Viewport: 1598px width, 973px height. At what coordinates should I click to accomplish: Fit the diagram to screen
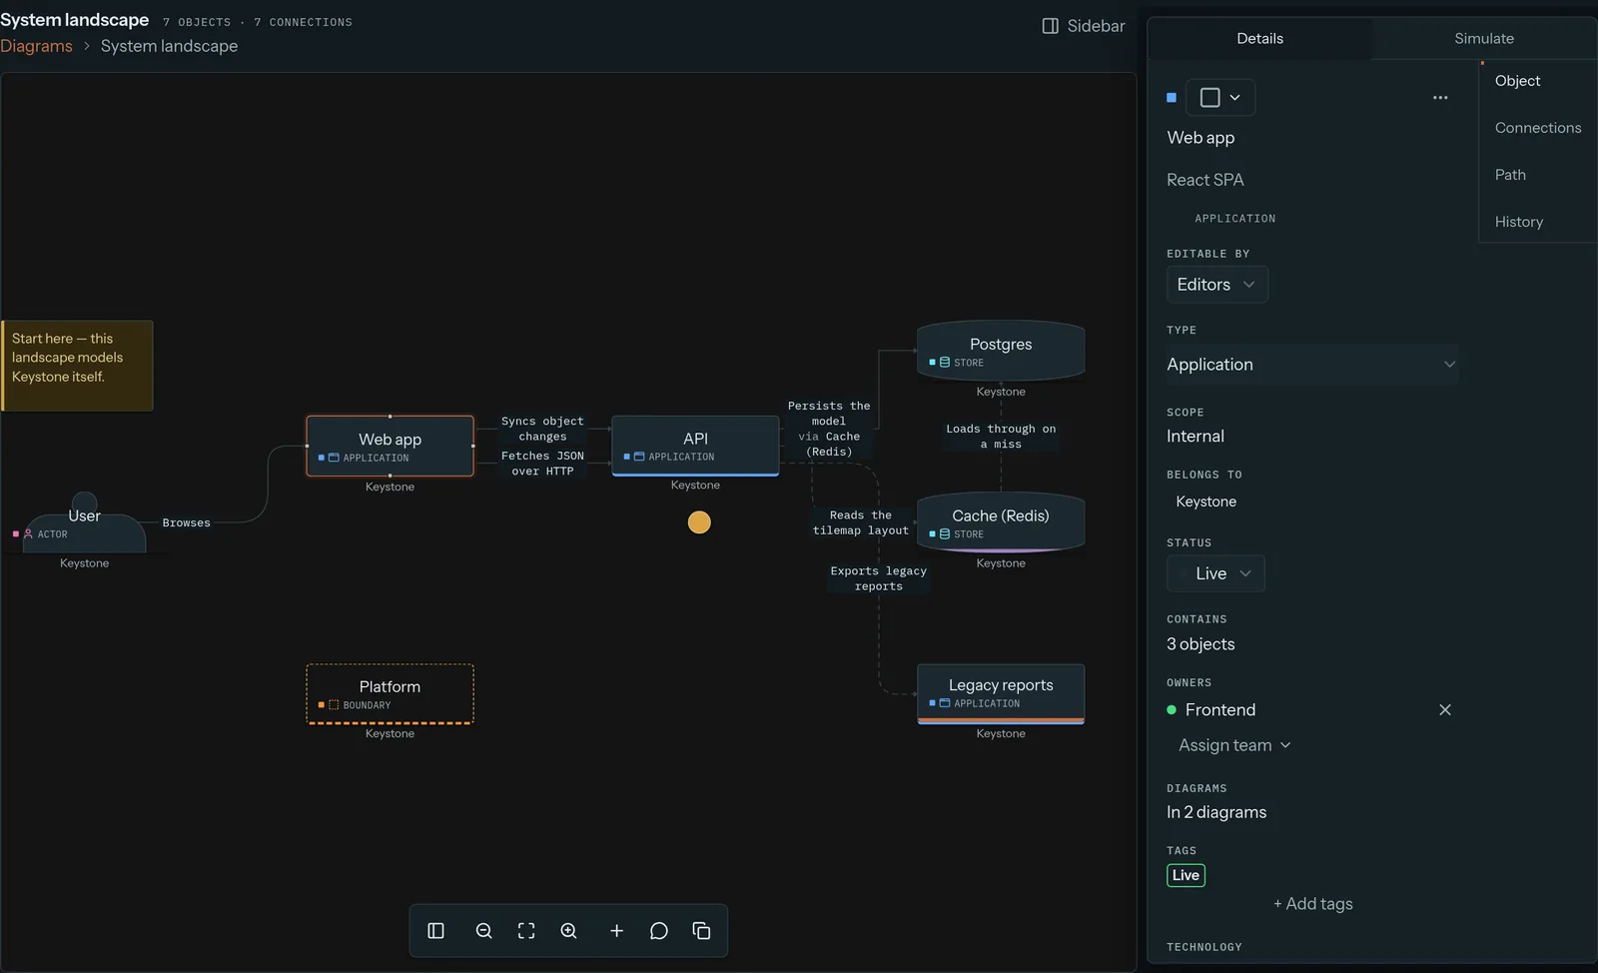526,931
